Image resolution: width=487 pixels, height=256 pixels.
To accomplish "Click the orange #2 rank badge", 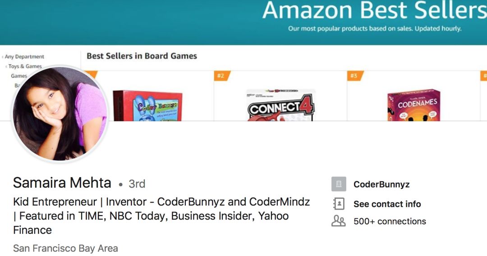I will click(221, 76).
